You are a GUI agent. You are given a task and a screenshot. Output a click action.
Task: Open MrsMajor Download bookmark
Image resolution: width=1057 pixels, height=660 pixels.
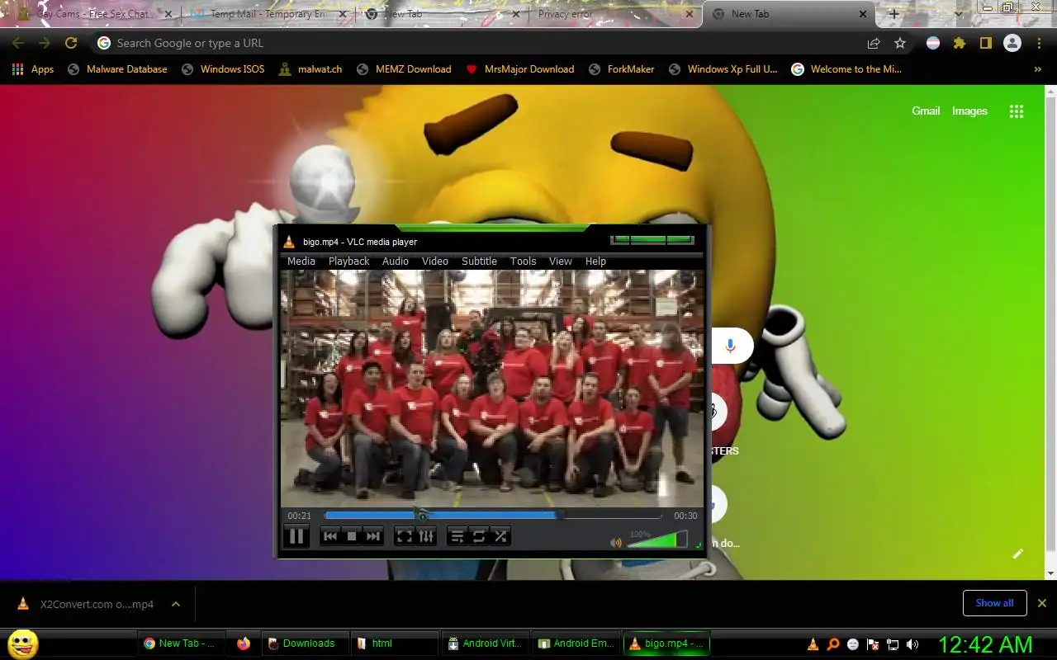520,69
